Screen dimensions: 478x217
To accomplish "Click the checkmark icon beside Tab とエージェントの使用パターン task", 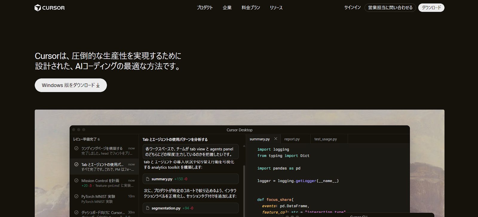I will coord(76,165).
